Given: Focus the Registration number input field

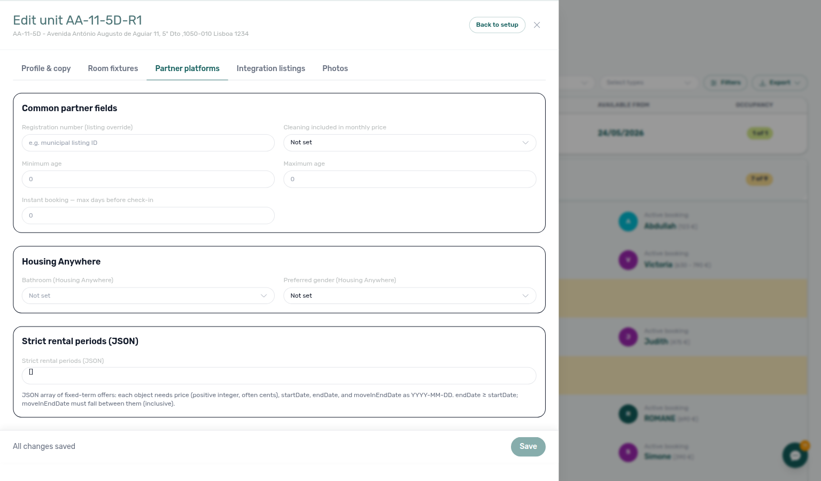Looking at the screenshot, I should tap(148, 143).
